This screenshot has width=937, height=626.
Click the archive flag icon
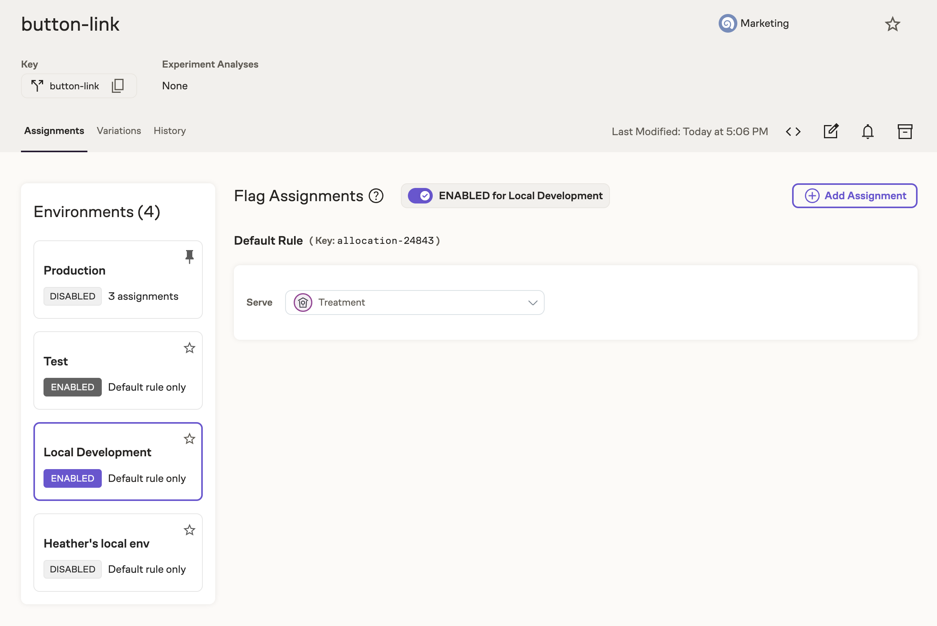pyautogui.click(x=905, y=131)
